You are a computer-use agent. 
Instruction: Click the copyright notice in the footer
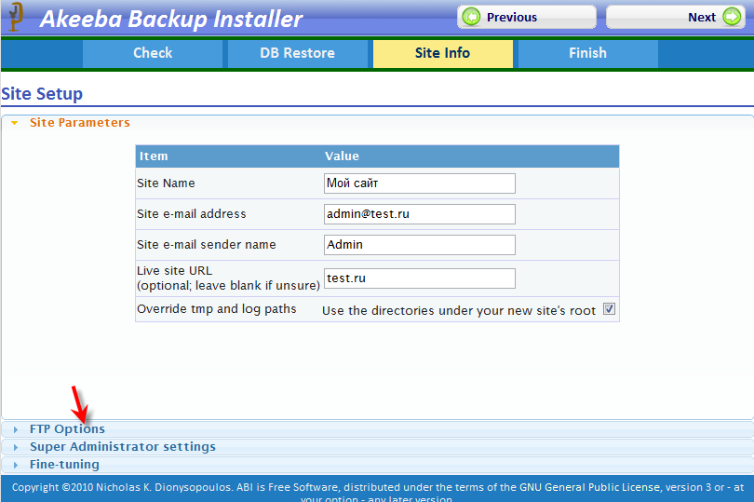378,493
